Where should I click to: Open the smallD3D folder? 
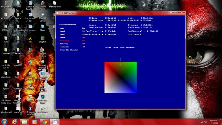click(x=18, y=63)
